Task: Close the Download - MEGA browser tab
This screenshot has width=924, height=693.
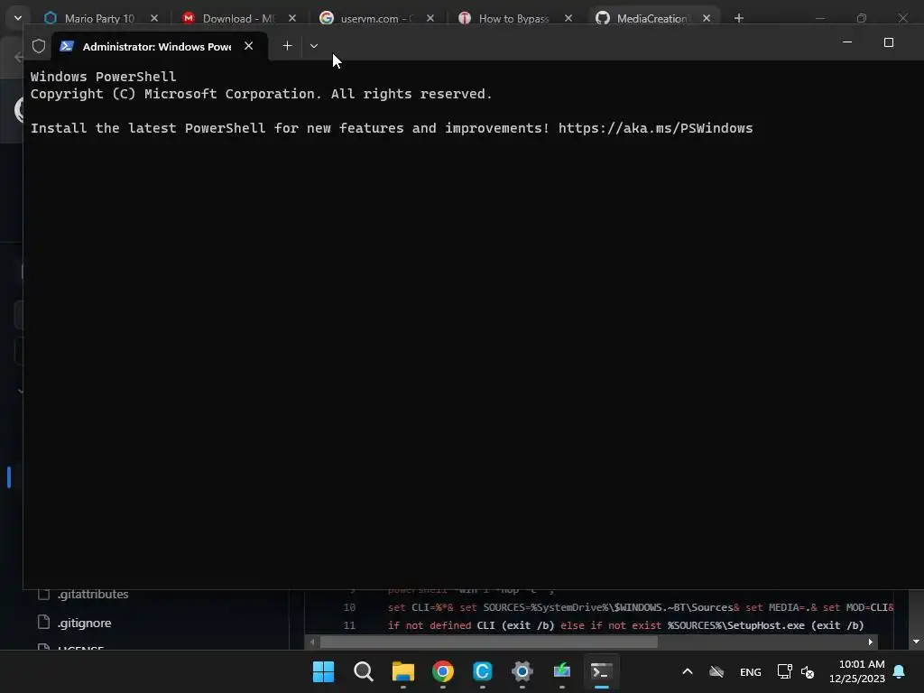Action: (292, 18)
